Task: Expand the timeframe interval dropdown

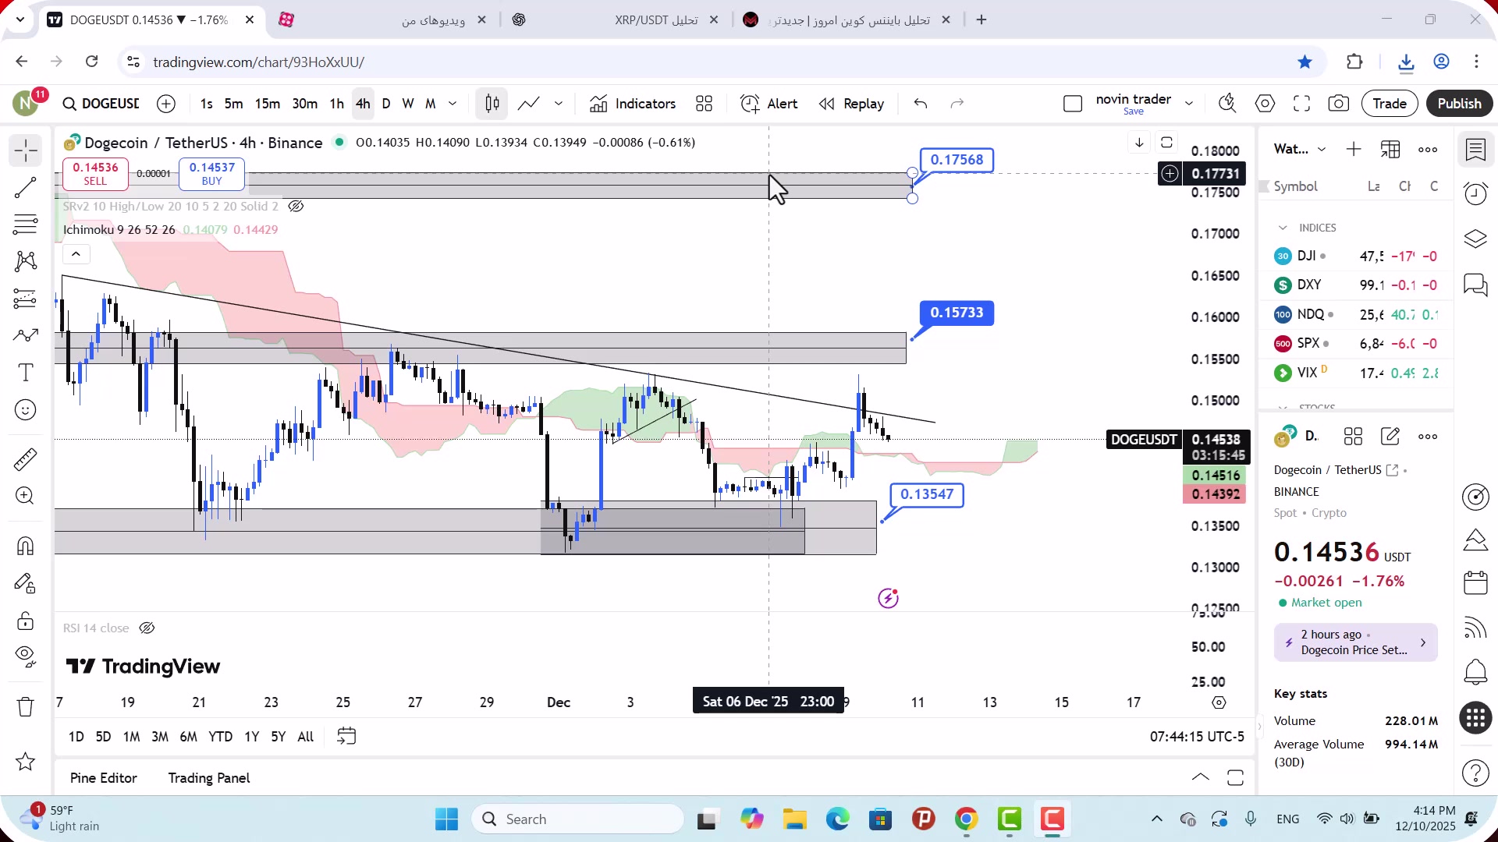Action: click(453, 104)
